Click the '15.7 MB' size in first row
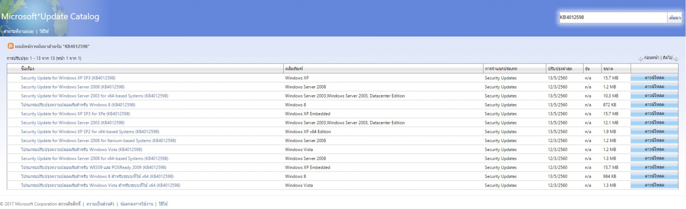This screenshot has width=686, height=209. pos(611,78)
